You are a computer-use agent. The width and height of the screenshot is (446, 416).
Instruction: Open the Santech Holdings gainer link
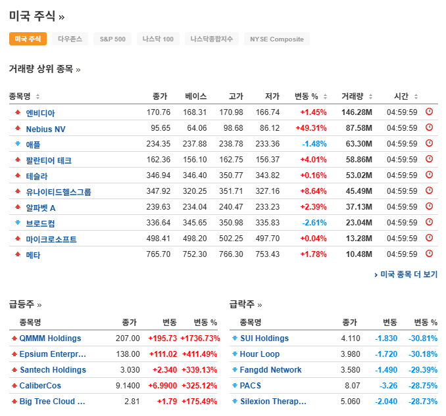(x=53, y=370)
